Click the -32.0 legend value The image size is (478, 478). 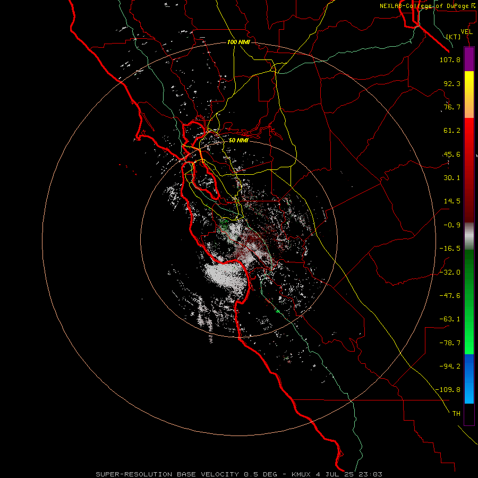[x=450, y=272]
